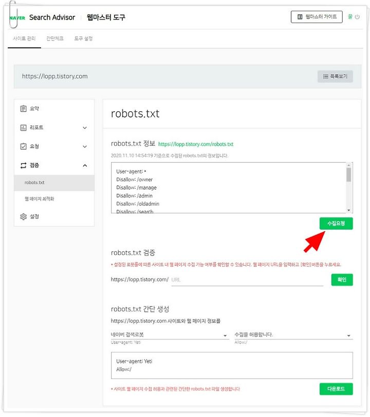Switch to the 간단체크 tab
This screenshot has height=417, width=370.
(x=54, y=39)
